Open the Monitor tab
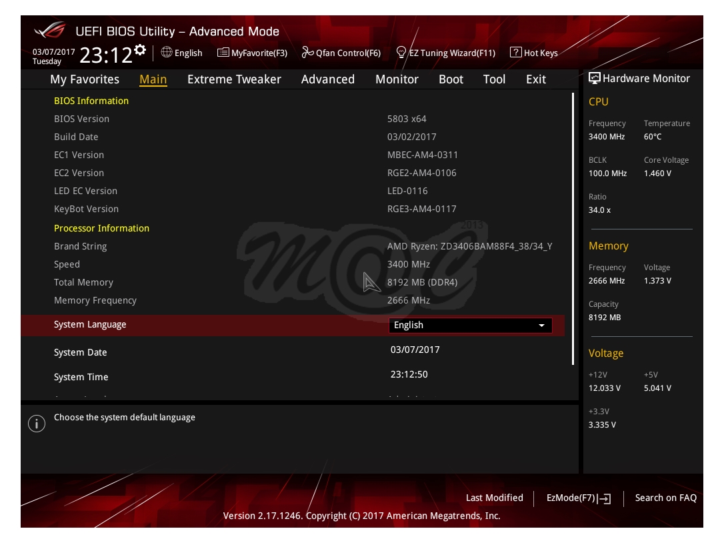This screenshot has width=724, height=543. 397,79
